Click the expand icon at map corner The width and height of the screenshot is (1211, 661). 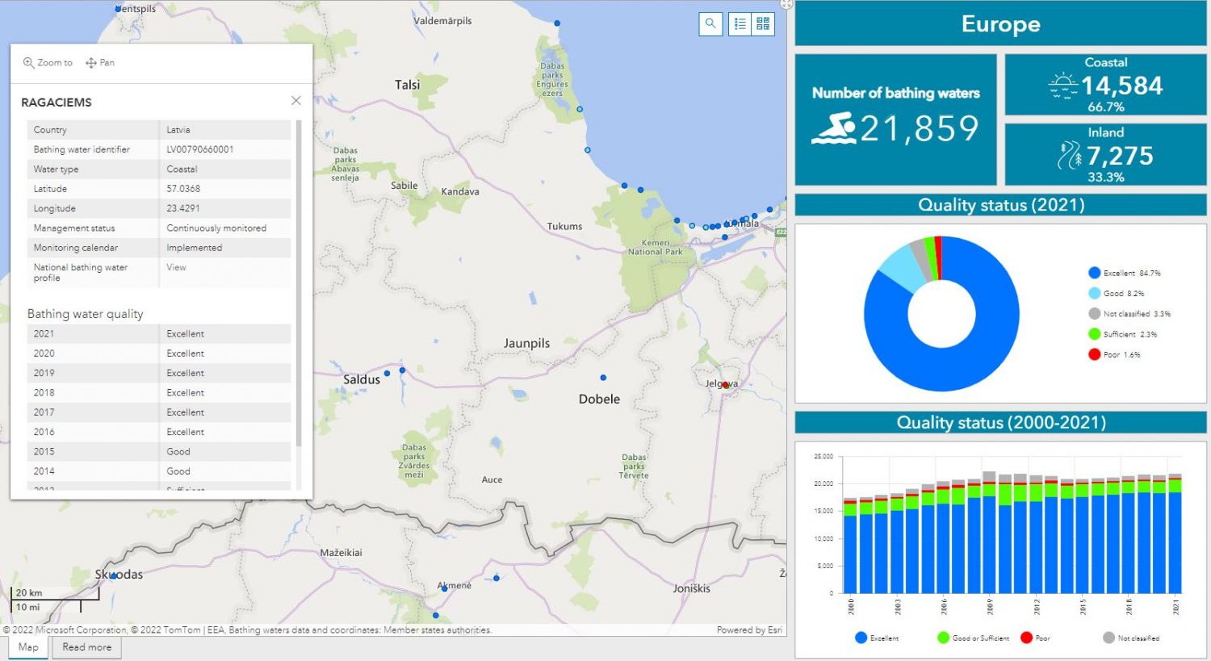pyautogui.click(x=786, y=5)
